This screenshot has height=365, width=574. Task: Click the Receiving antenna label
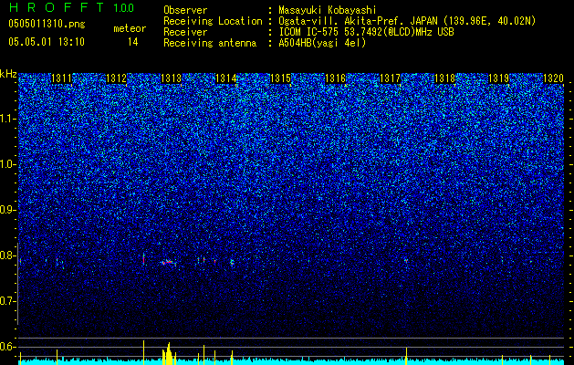point(210,43)
